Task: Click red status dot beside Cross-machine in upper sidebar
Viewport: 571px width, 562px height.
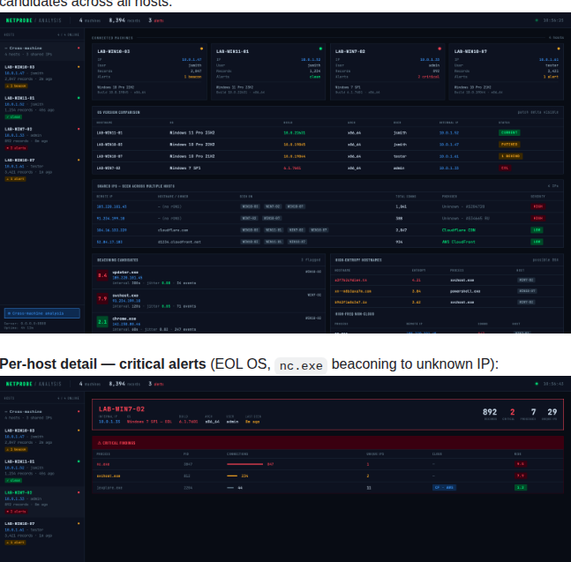Action: coord(79,48)
